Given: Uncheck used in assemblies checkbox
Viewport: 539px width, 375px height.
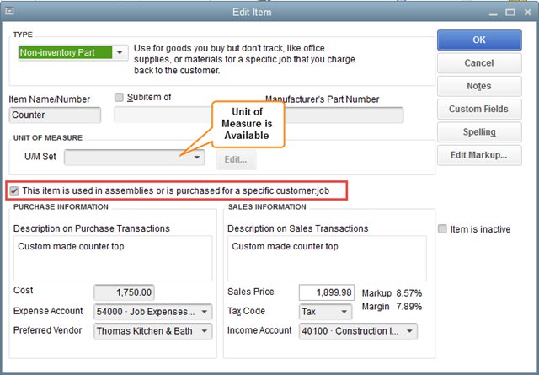Looking at the screenshot, I should click(x=14, y=191).
